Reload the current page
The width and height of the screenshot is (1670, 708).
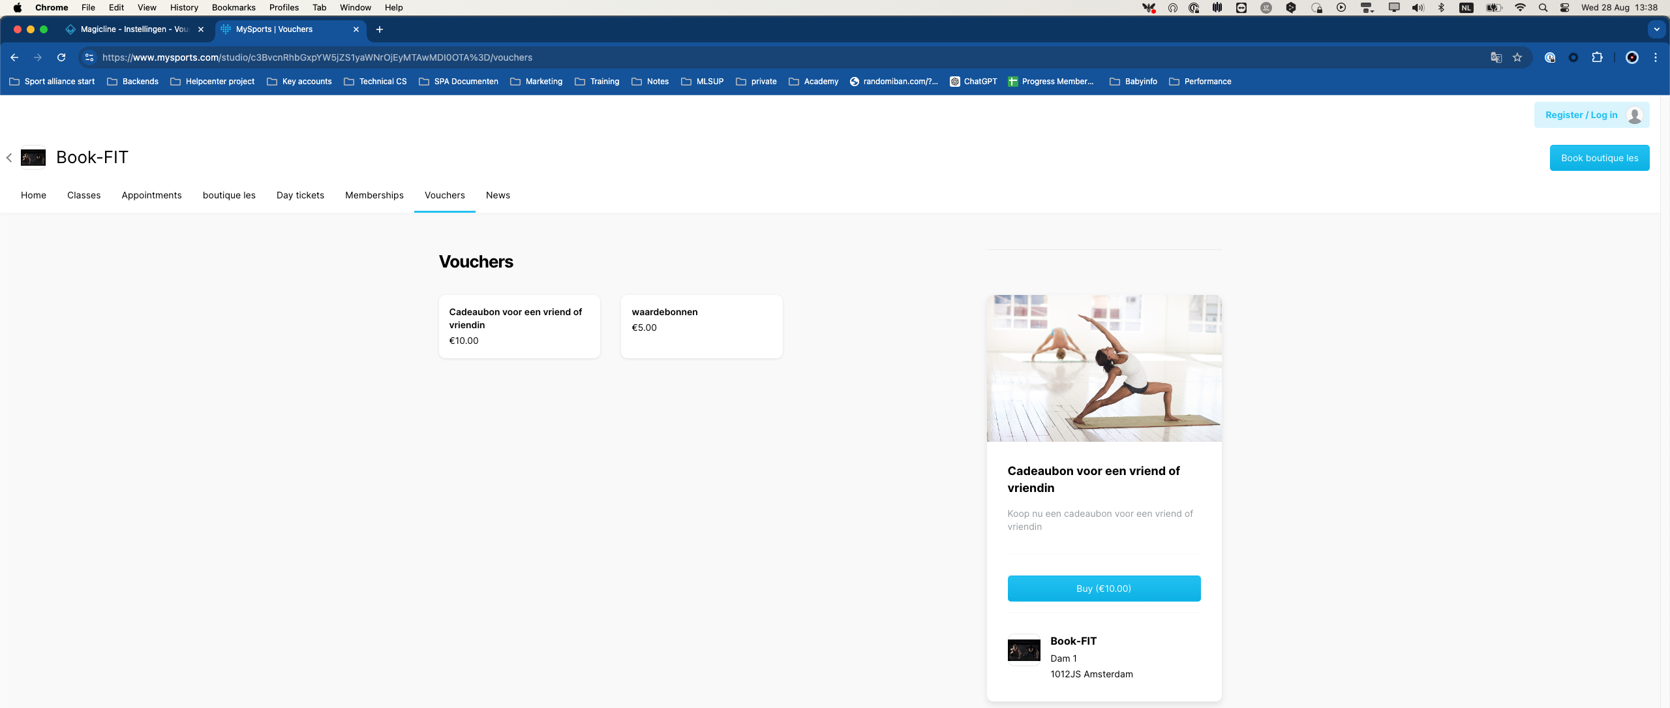[x=61, y=57]
